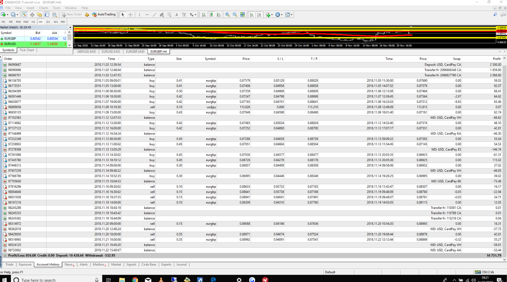Tile chart windows icon
This screenshot has width=507, height=282.
(x=242, y=15)
